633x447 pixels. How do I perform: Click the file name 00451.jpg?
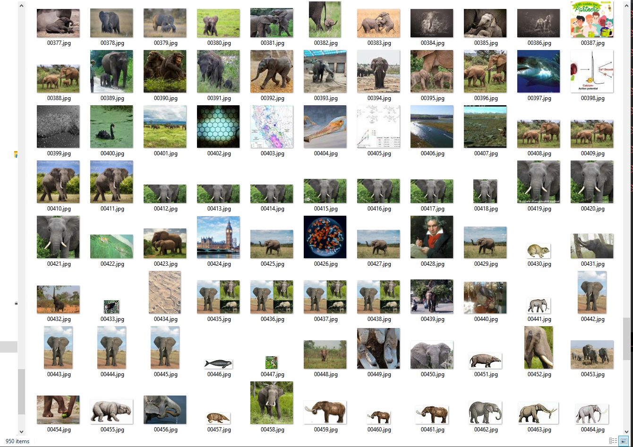click(486, 374)
